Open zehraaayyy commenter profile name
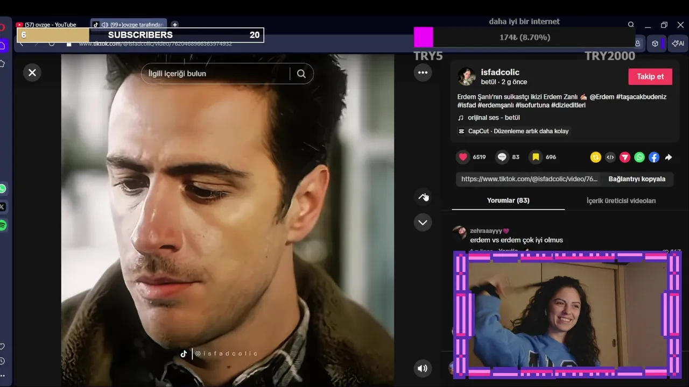 [x=489, y=231]
